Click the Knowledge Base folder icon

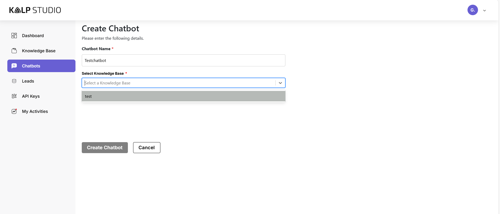tap(14, 51)
